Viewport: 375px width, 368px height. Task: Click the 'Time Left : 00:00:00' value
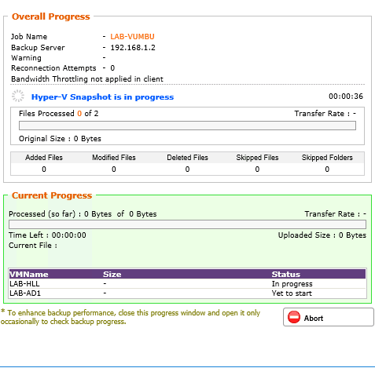pyautogui.click(x=47, y=235)
